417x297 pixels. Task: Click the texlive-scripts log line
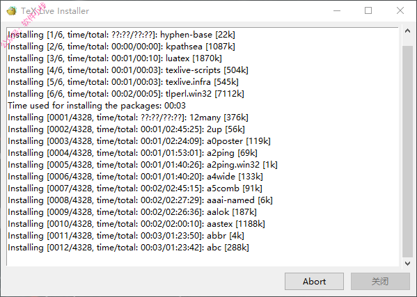pos(128,70)
